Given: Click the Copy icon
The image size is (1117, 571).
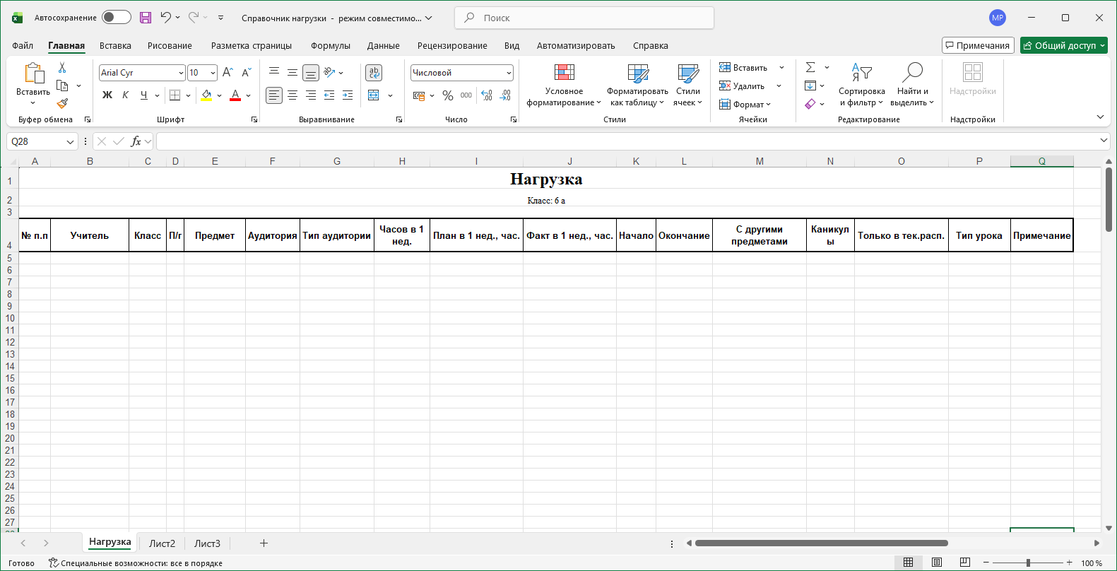Looking at the screenshot, I should point(62,86).
